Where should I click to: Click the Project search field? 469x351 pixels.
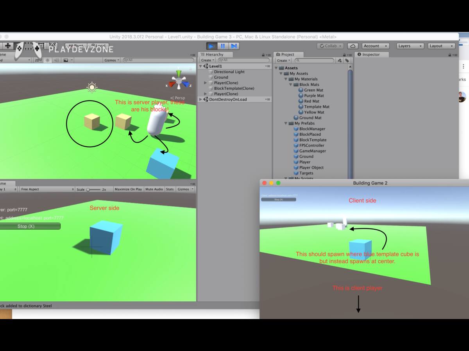(315, 60)
